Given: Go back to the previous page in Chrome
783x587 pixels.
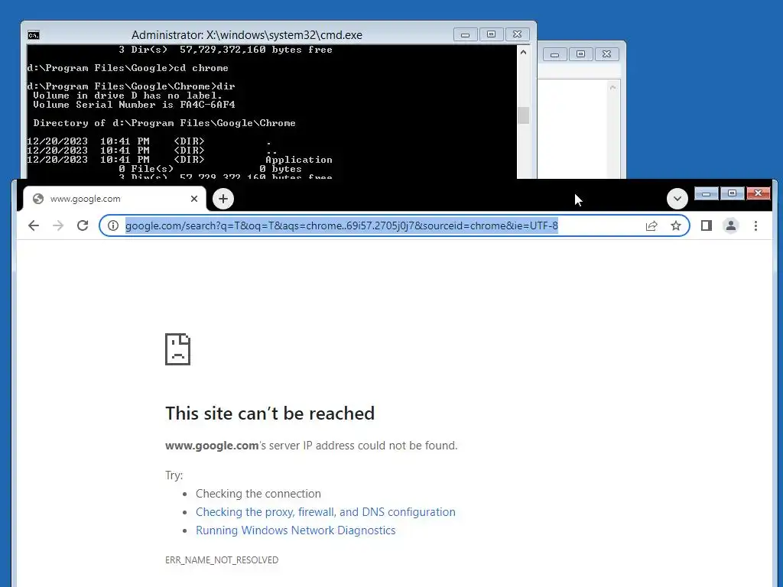Looking at the screenshot, I should point(34,225).
